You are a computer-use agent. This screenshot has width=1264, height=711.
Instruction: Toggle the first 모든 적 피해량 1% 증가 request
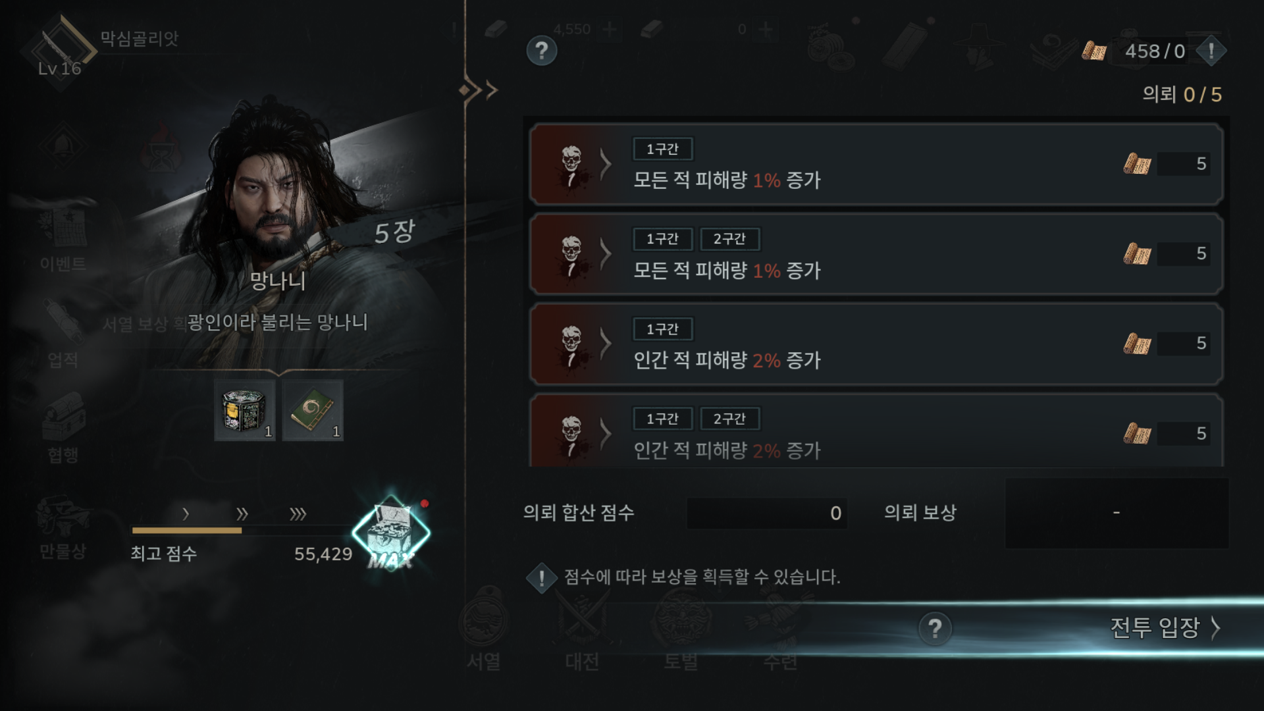pyautogui.click(x=876, y=164)
